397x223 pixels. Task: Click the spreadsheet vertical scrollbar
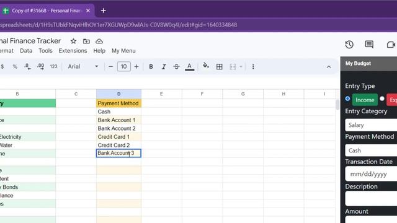tap(337, 105)
